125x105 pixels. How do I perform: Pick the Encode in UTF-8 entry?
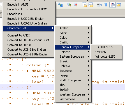(x=28, y=14)
